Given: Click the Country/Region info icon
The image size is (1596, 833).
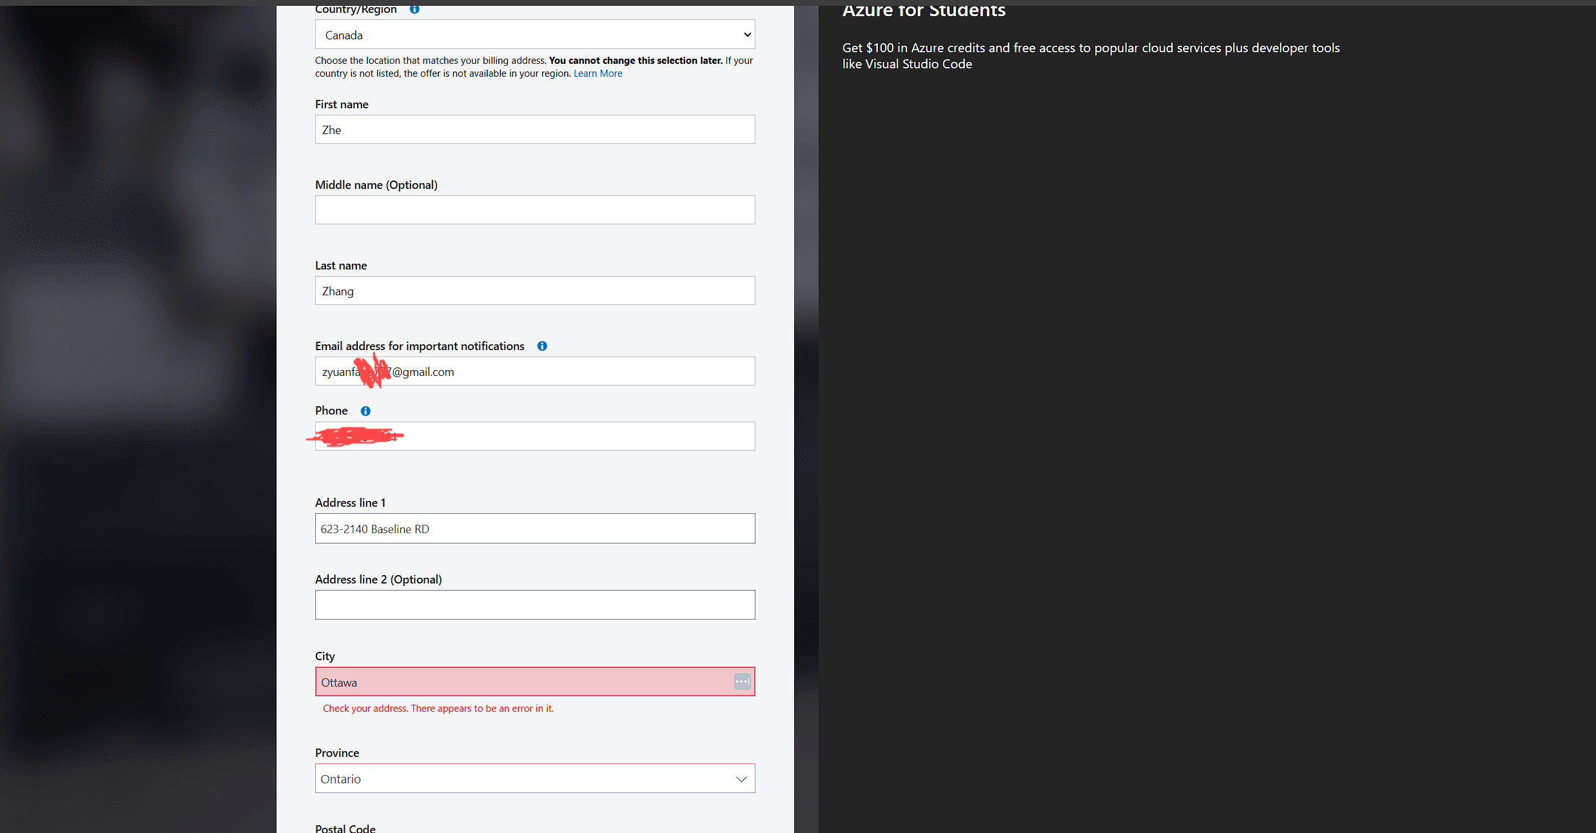Looking at the screenshot, I should pos(414,9).
